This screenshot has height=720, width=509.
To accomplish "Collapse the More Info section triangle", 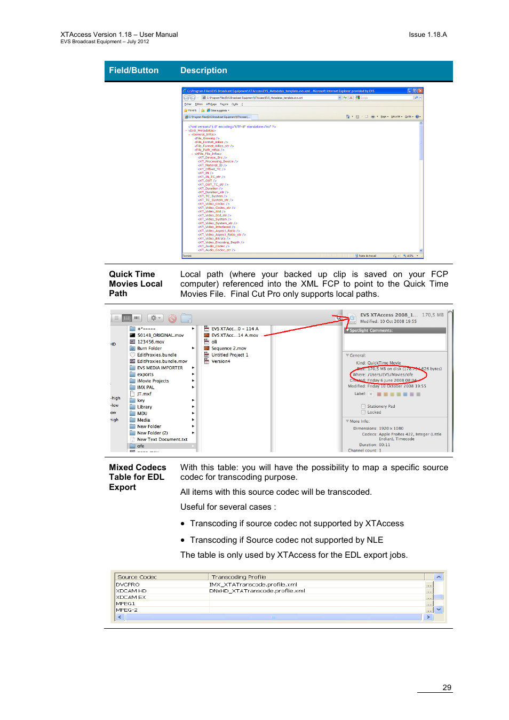I will click(x=347, y=421).
